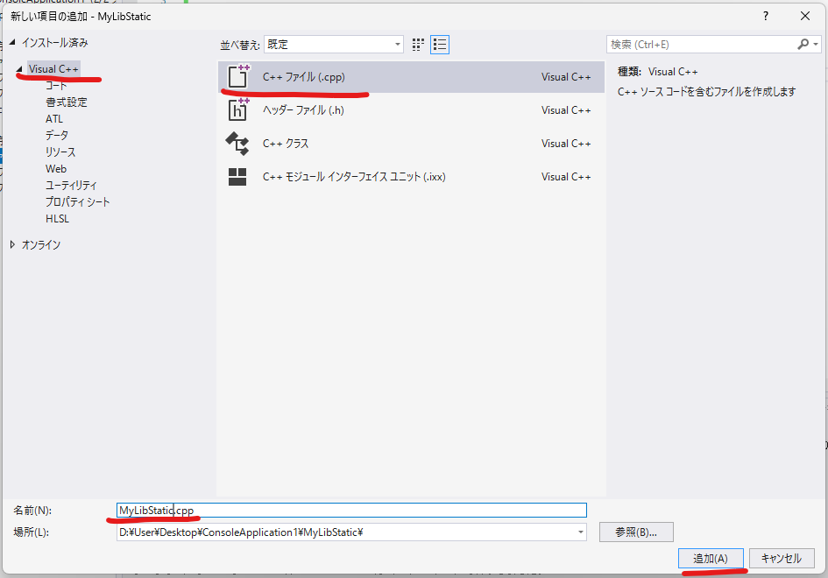This screenshot has height=578, width=828.
Task: Click the 名前 file name field
Action: click(x=350, y=510)
